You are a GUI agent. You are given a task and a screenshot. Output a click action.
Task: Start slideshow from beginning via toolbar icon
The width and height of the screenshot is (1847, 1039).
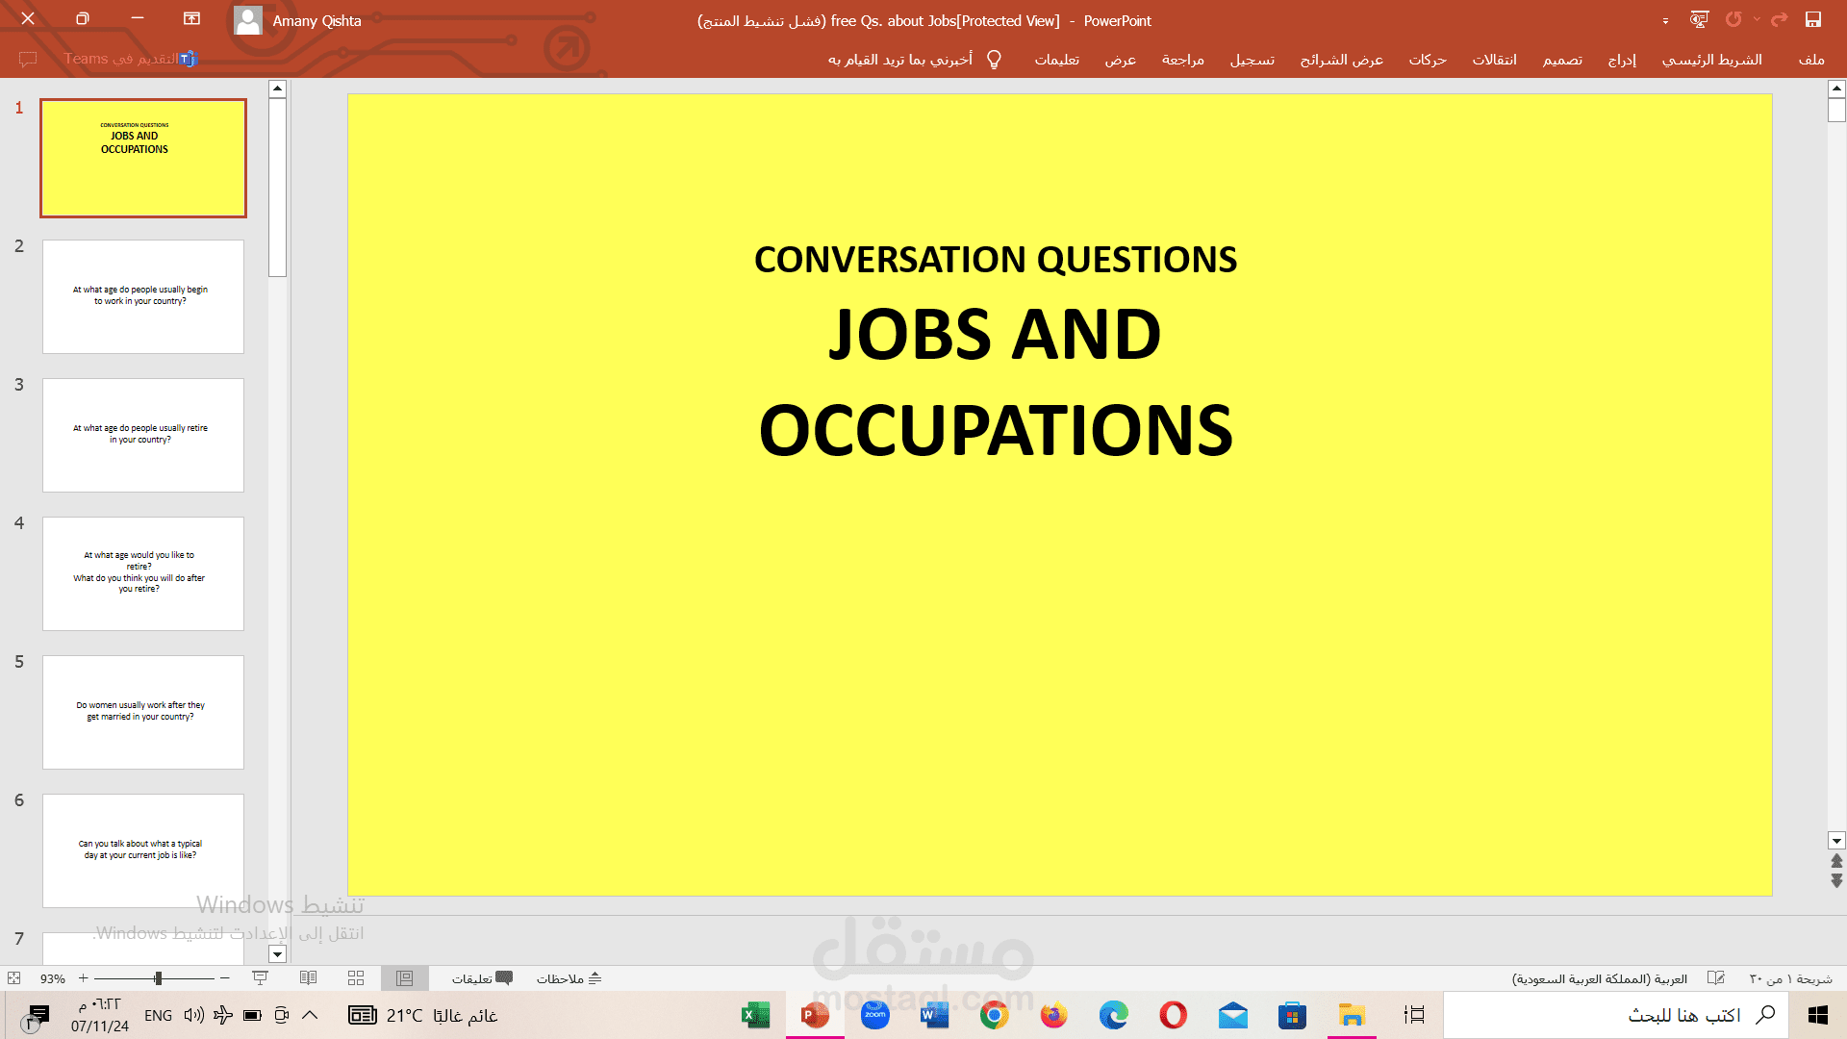click(1699, 19)
